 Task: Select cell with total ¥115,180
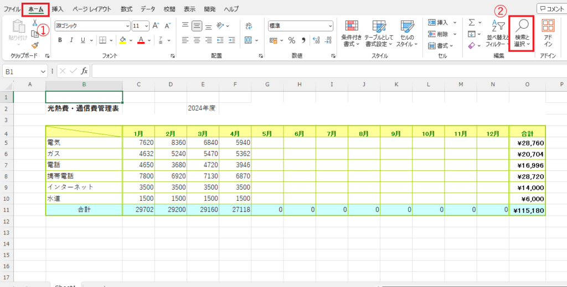527,210
